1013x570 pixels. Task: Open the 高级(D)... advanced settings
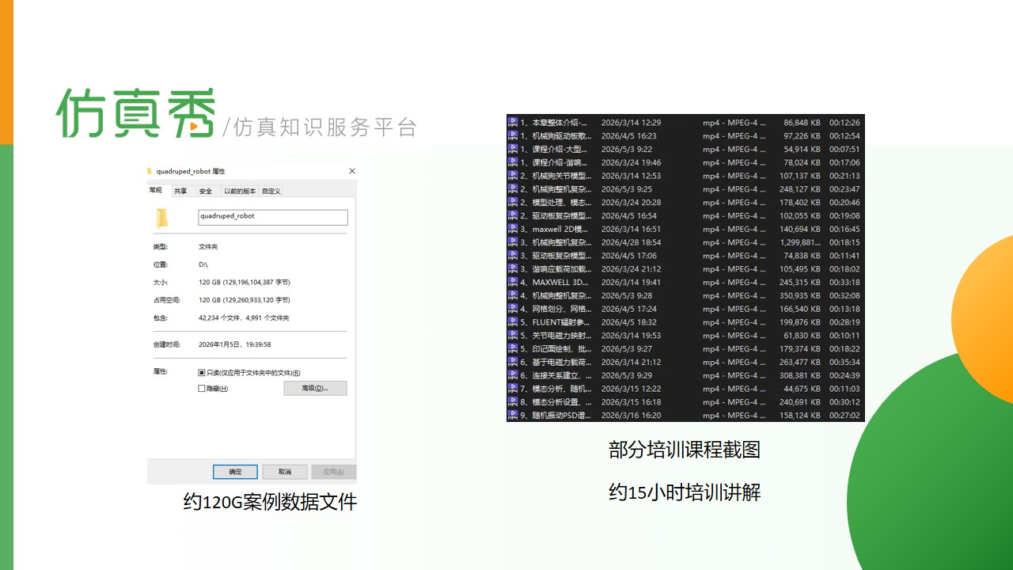(x=315, y=388)
